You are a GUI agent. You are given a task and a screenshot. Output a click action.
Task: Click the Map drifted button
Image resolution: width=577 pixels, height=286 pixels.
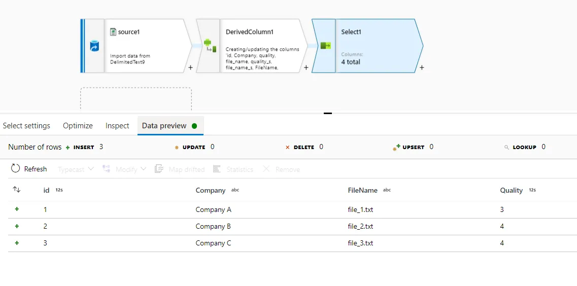tap(180, 169)
